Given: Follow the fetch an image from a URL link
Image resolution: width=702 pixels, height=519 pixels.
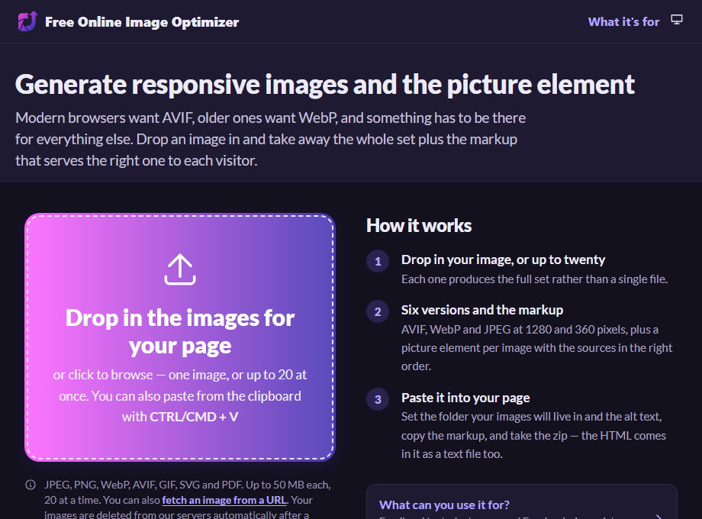Looking at the screenshot, I should [224, 500].
